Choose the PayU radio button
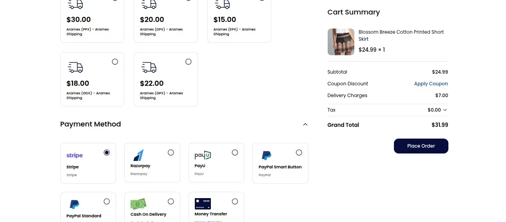Viewport: 506px width, 222px height. [235, 152]
